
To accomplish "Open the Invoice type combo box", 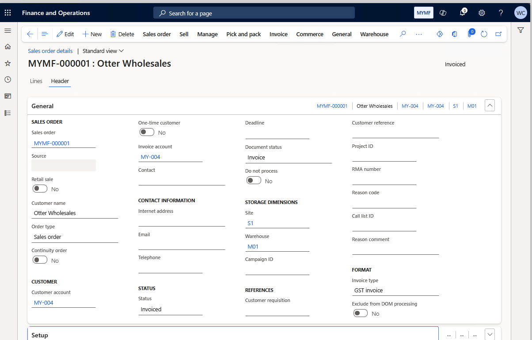I will 395,290.
